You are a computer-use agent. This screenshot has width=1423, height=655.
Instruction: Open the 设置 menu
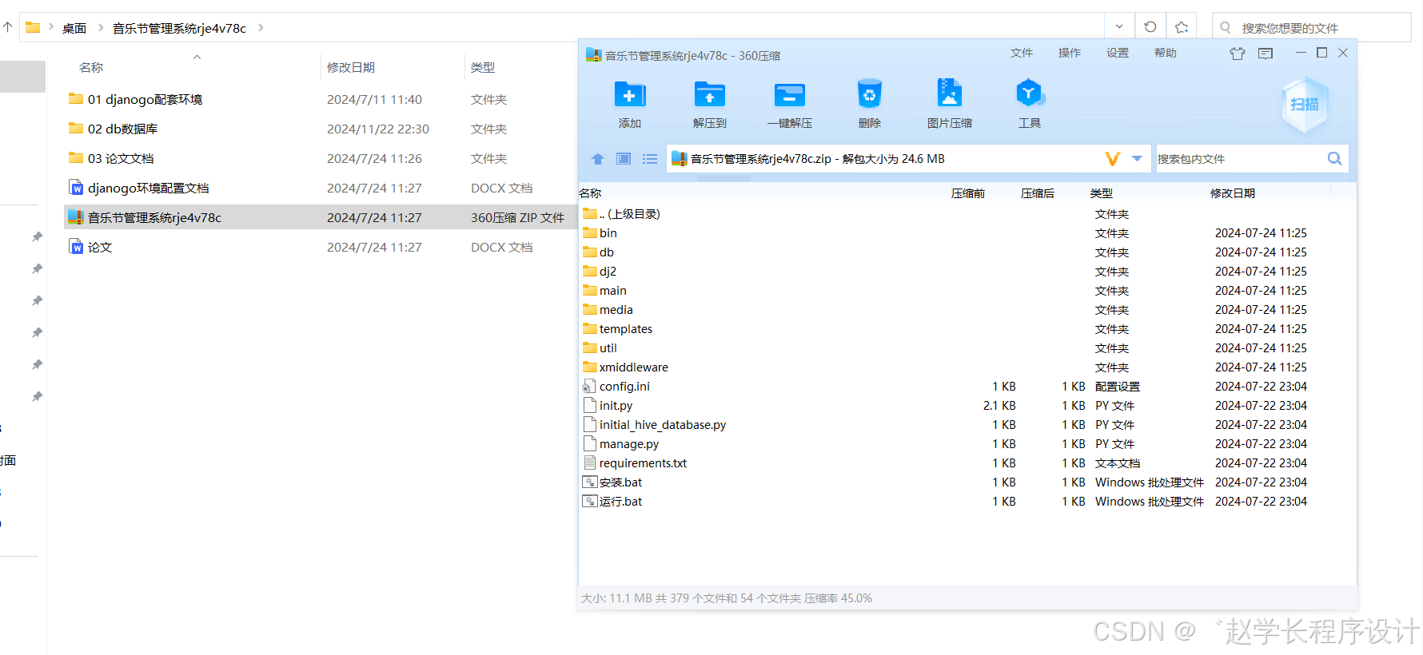point(1117,53)
